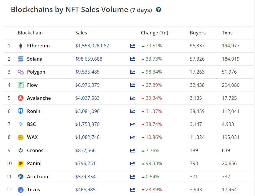
Task: Click the Avalanche logo icon
Action: click(21, 98)
